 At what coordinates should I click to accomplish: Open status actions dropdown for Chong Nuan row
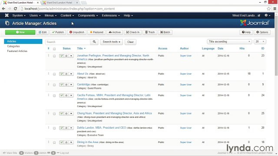[x=71, y=114]
